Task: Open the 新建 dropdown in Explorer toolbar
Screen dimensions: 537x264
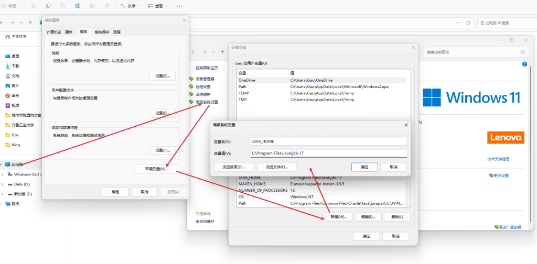Action: coord(11,6)
